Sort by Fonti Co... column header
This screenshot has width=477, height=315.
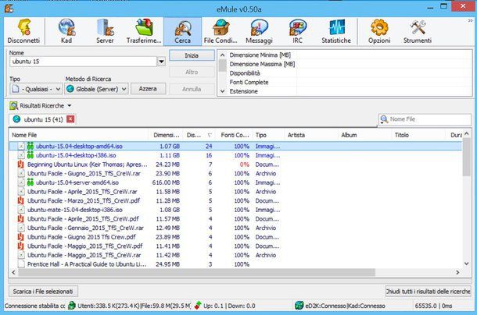coord(235,135)
